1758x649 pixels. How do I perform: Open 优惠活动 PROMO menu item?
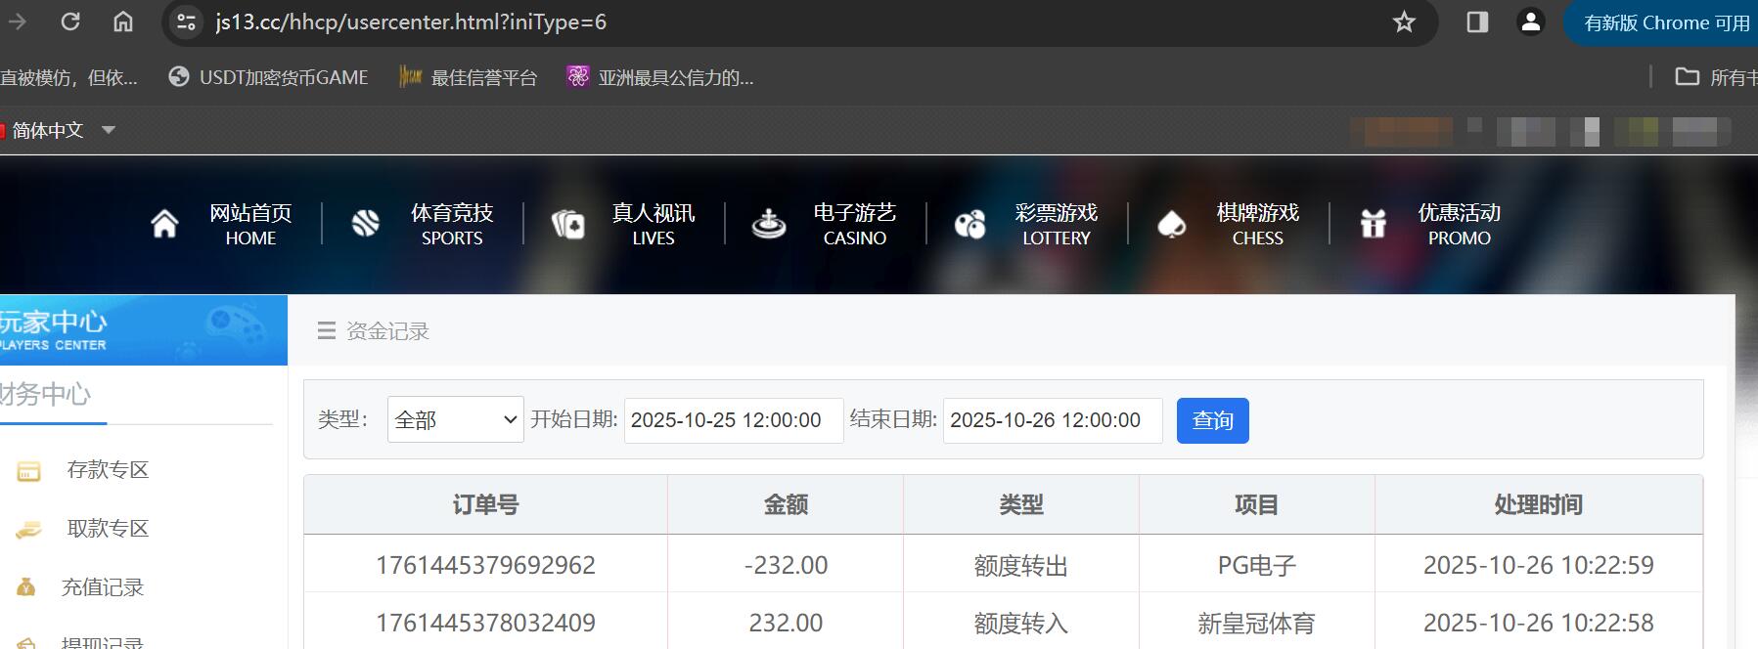point(1460,224)
